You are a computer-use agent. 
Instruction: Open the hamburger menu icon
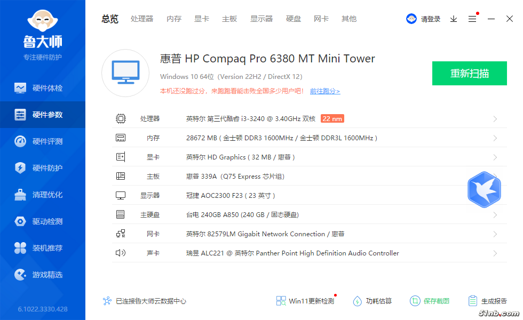pyautogui.click(x=472, y=19)
